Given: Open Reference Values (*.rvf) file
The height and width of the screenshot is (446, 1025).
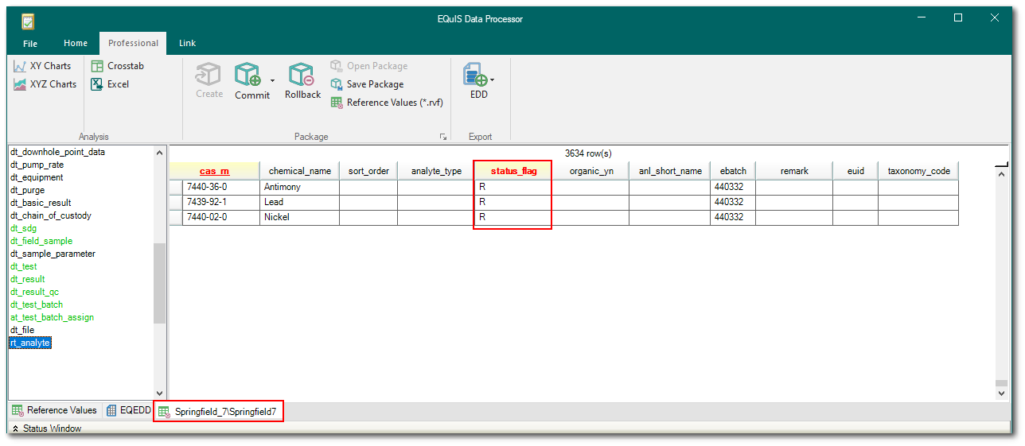Looking at the screenshot, I should [388, 103].
